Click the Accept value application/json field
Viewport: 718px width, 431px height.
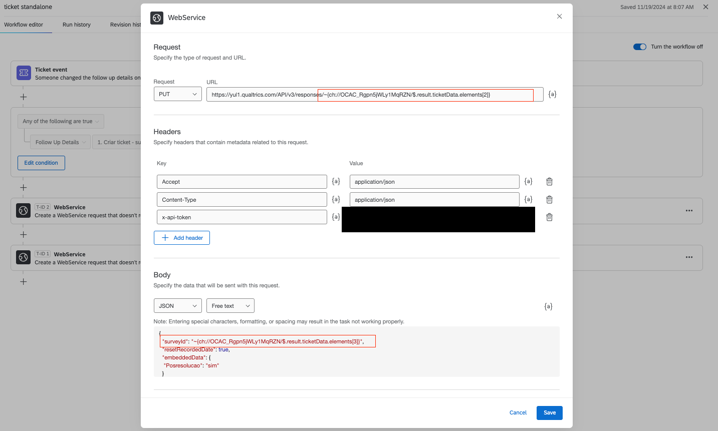tap(434, 182)
